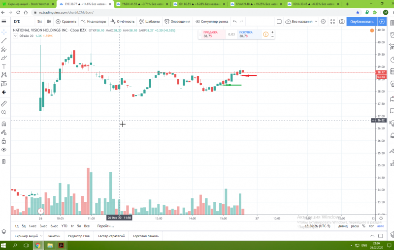
Task: Open the object tree icon at bottom left
Action: click(4, 231)
